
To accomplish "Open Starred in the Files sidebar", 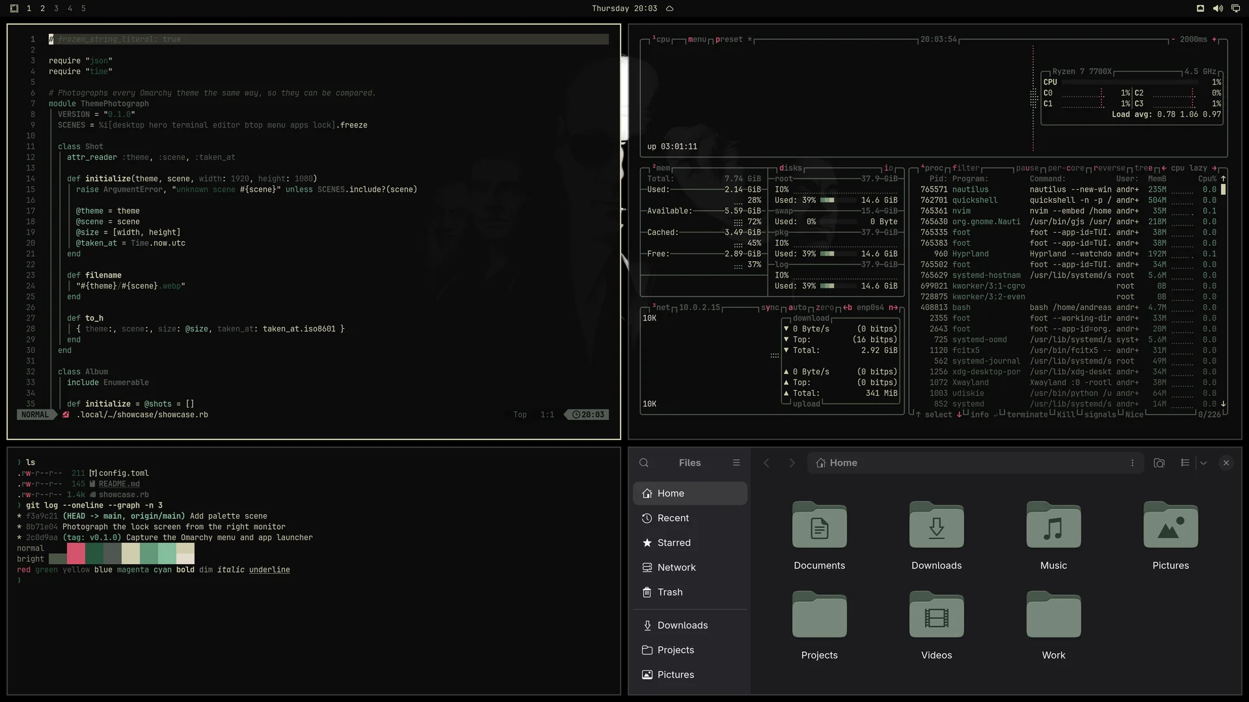I will (690, 543).
